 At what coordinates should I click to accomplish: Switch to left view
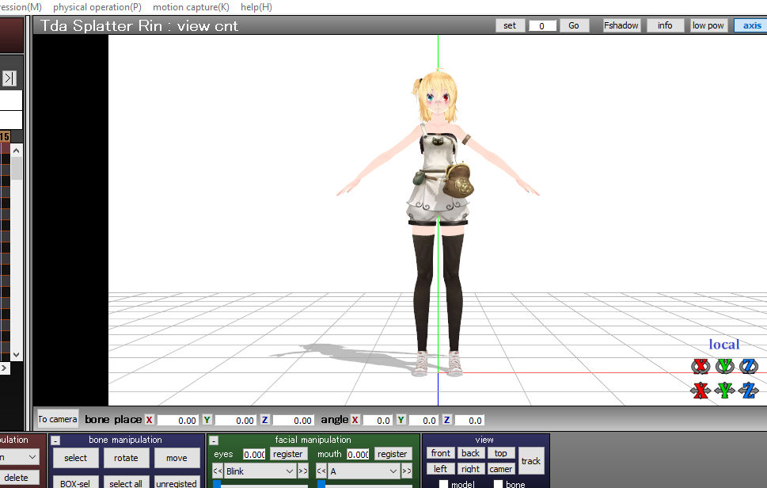pos(440,469)
